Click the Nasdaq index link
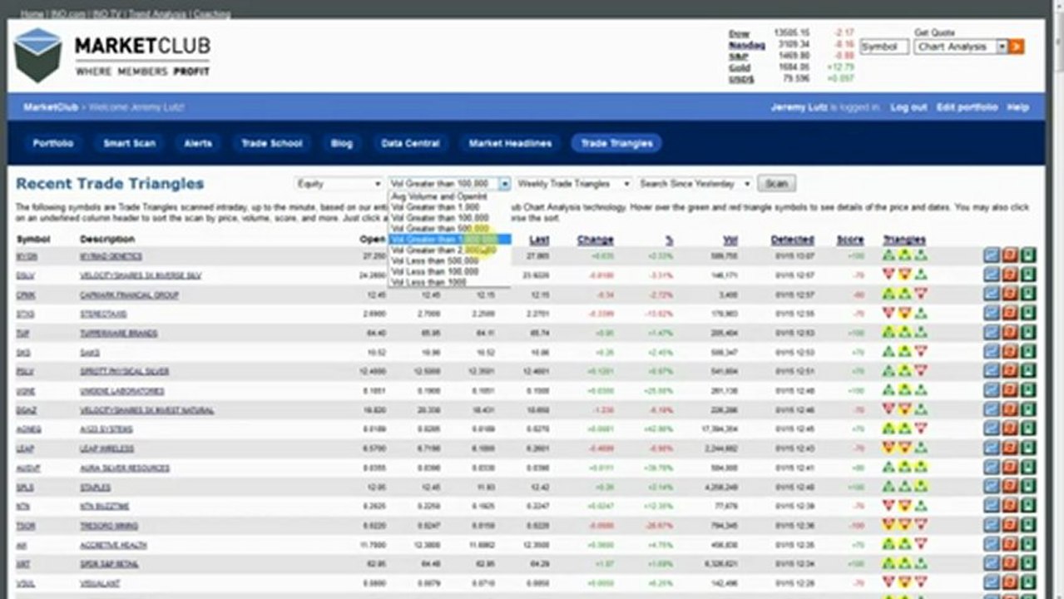Image resolution: width=1064 pixels, height=599 pixels. coord(746,45)
